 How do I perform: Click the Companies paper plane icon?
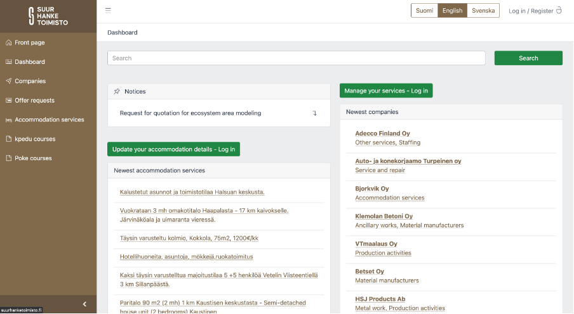9,81
